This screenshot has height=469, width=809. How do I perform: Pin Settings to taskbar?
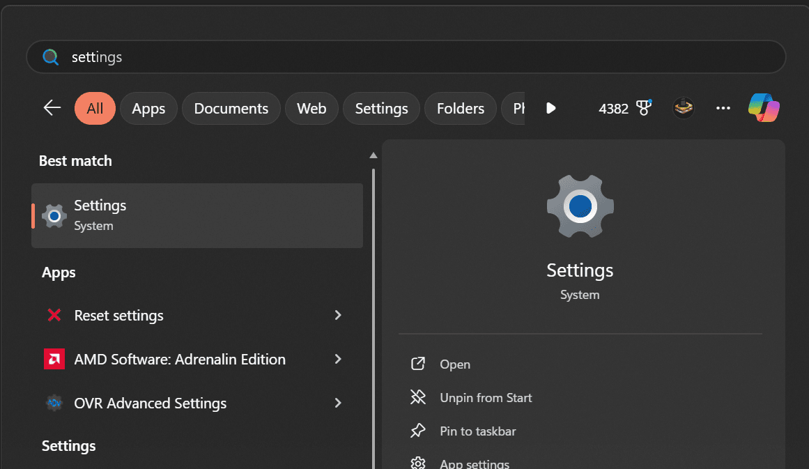pyautogui.click(x=477, y=431)
